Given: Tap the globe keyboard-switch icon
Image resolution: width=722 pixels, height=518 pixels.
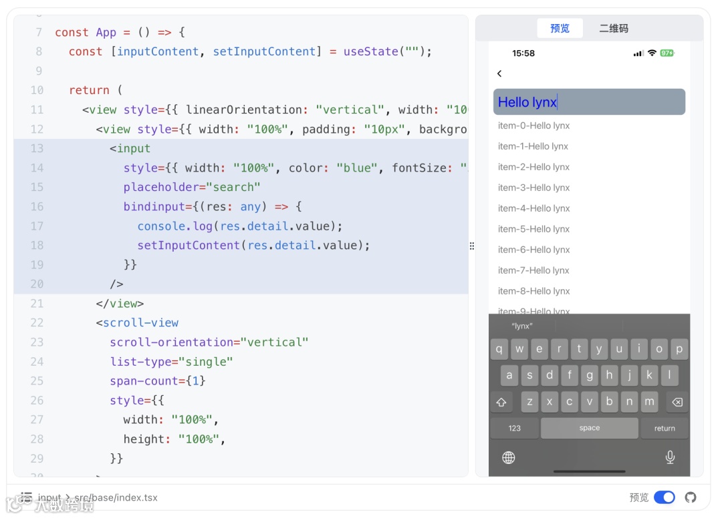Looking at the screenshot, I should pyautogui.click(x=508, y=457).
